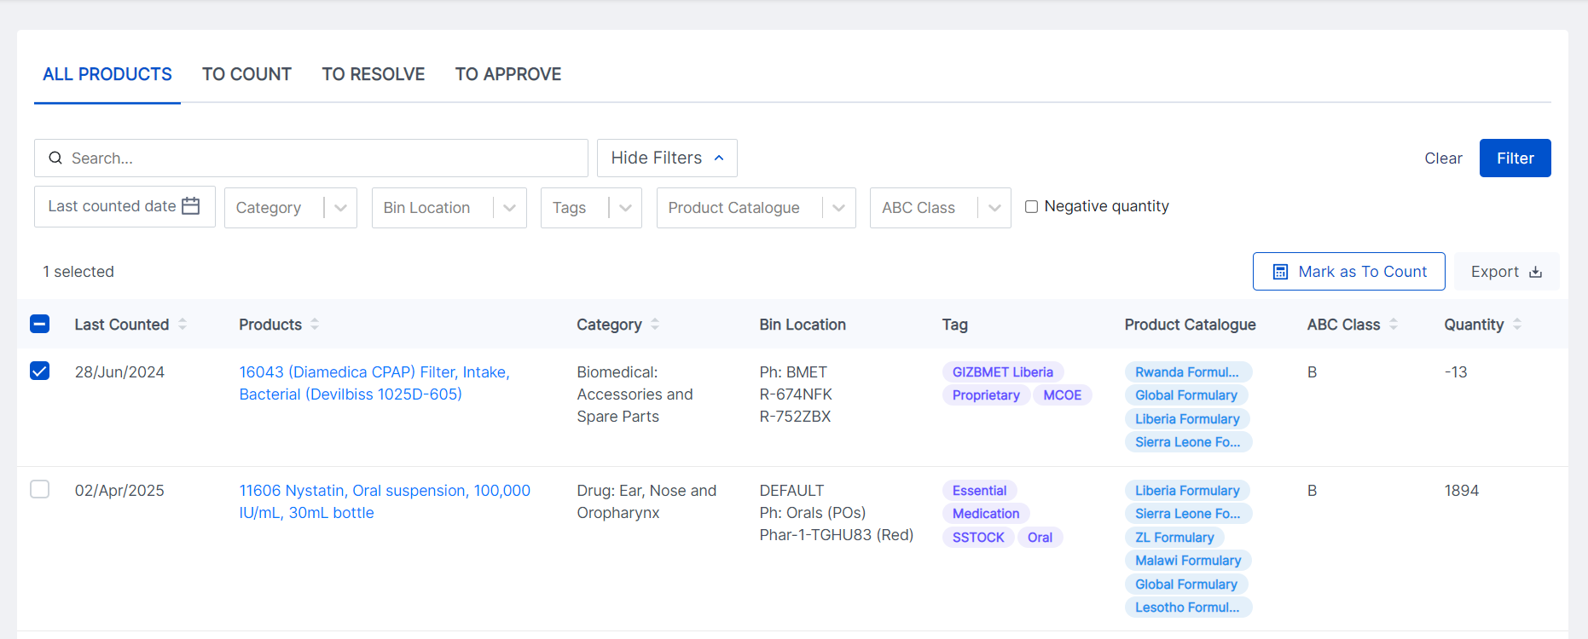Collapse filters with Hide Filters
Screen dimensions: 1588x639
coord(667,158)
